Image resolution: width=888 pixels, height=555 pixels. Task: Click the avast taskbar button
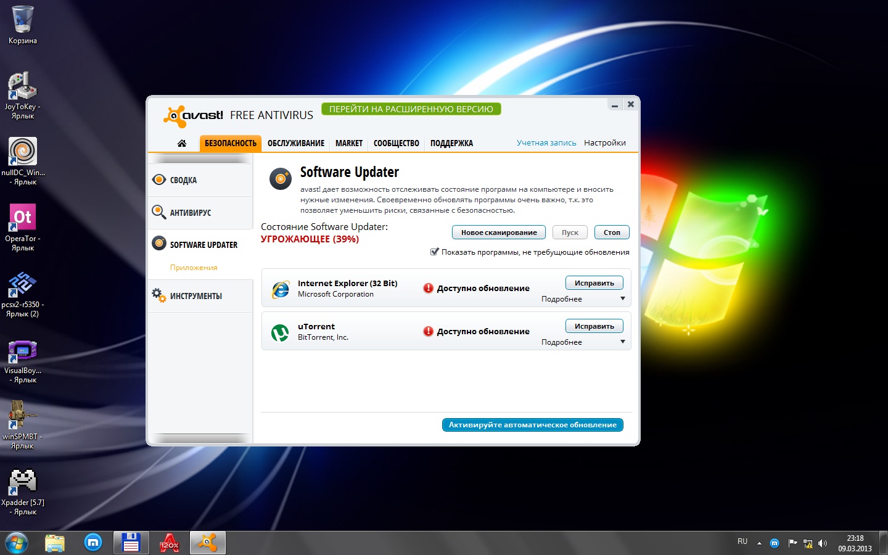(207, 543)
